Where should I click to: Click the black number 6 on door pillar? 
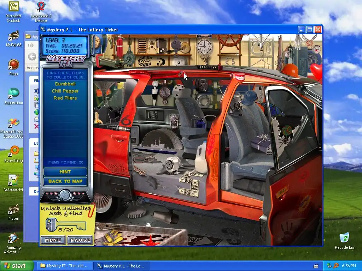click(x=126, y=120)
